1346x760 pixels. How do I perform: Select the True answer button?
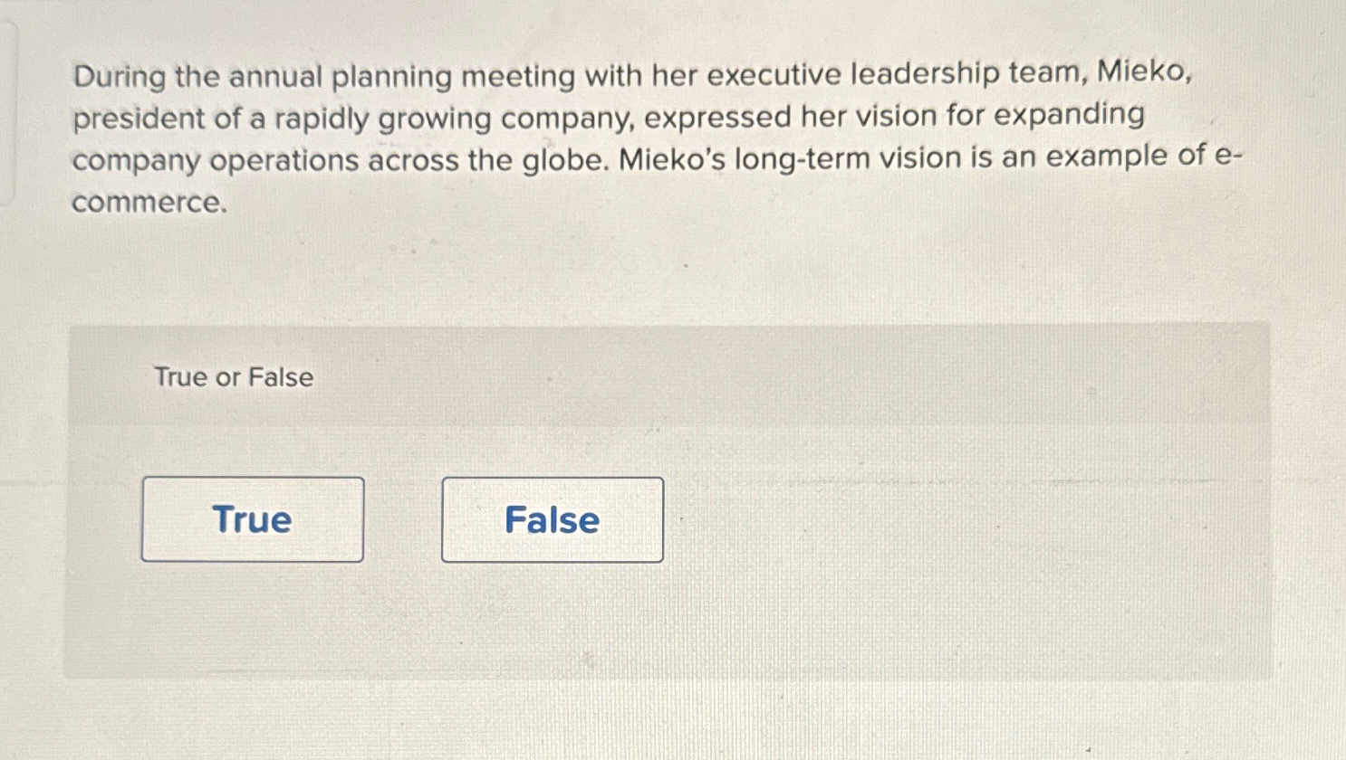tap(253, 519)
